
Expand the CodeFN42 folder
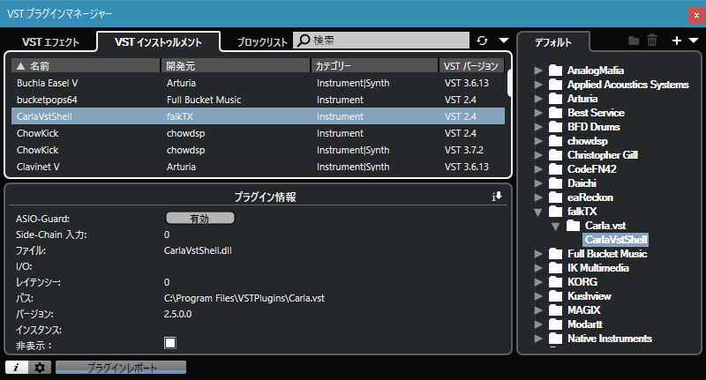pyautogui.click(x=538, y=169)
